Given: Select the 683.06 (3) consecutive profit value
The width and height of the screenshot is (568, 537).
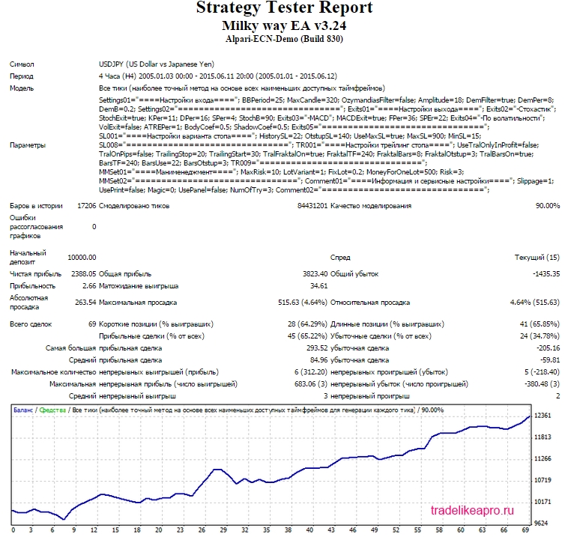Looking at the screenshot, I should [x=311, y=384].
